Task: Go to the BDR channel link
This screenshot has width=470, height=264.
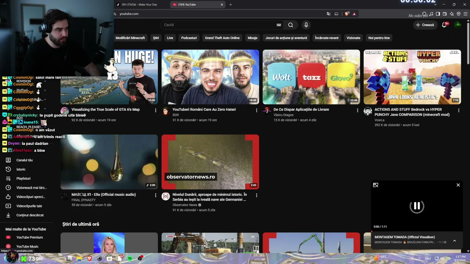Action: pyautogui.click(x=176, y=115)
